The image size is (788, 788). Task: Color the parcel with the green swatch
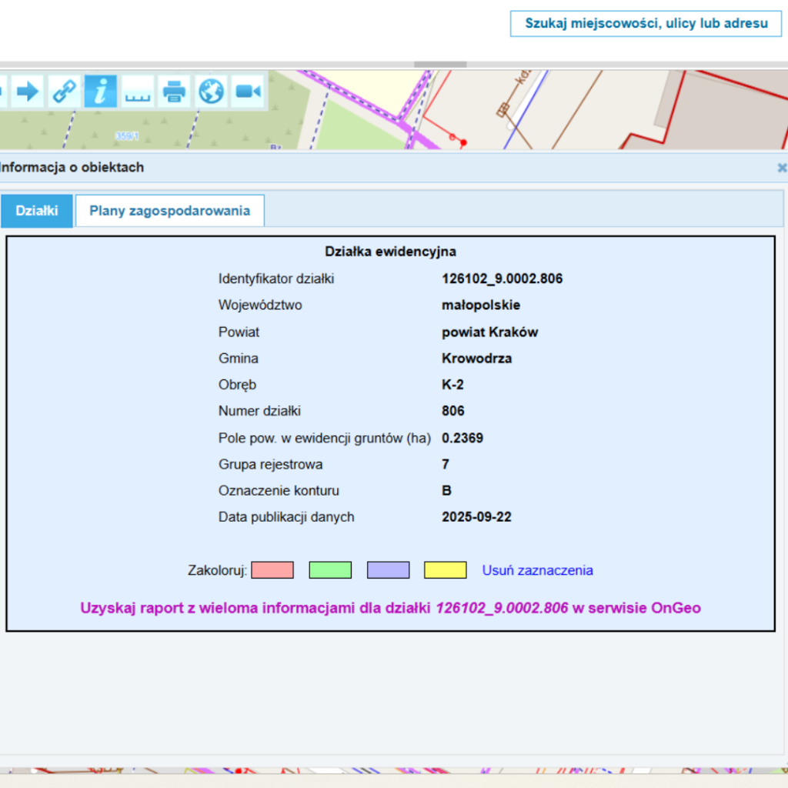pos(330,570)
